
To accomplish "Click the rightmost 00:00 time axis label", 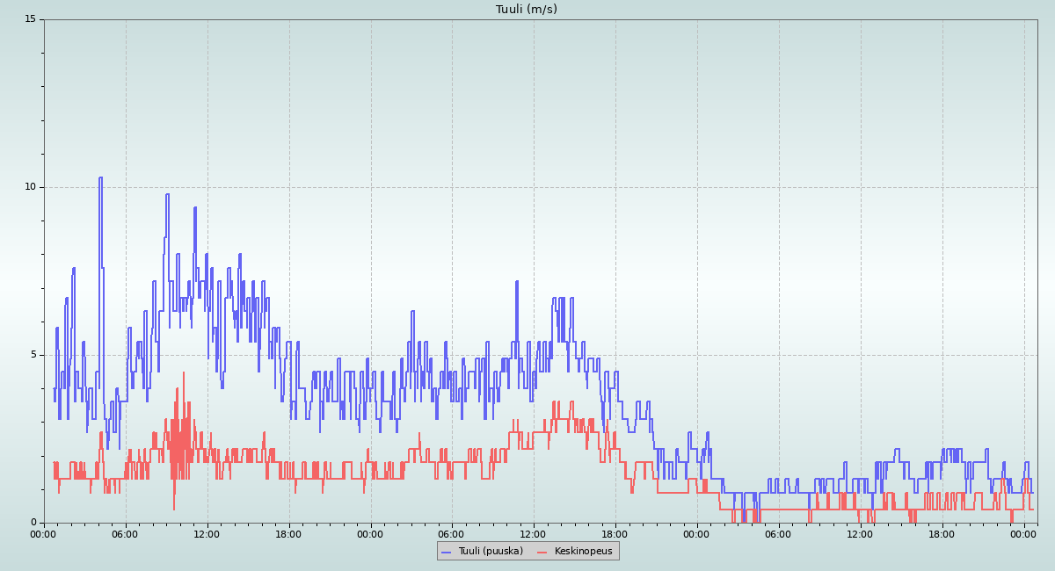I will 1024,533.
